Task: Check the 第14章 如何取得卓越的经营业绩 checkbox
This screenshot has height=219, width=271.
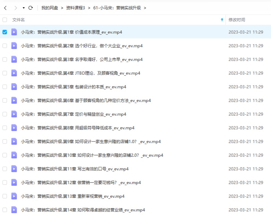Action: 5,210
